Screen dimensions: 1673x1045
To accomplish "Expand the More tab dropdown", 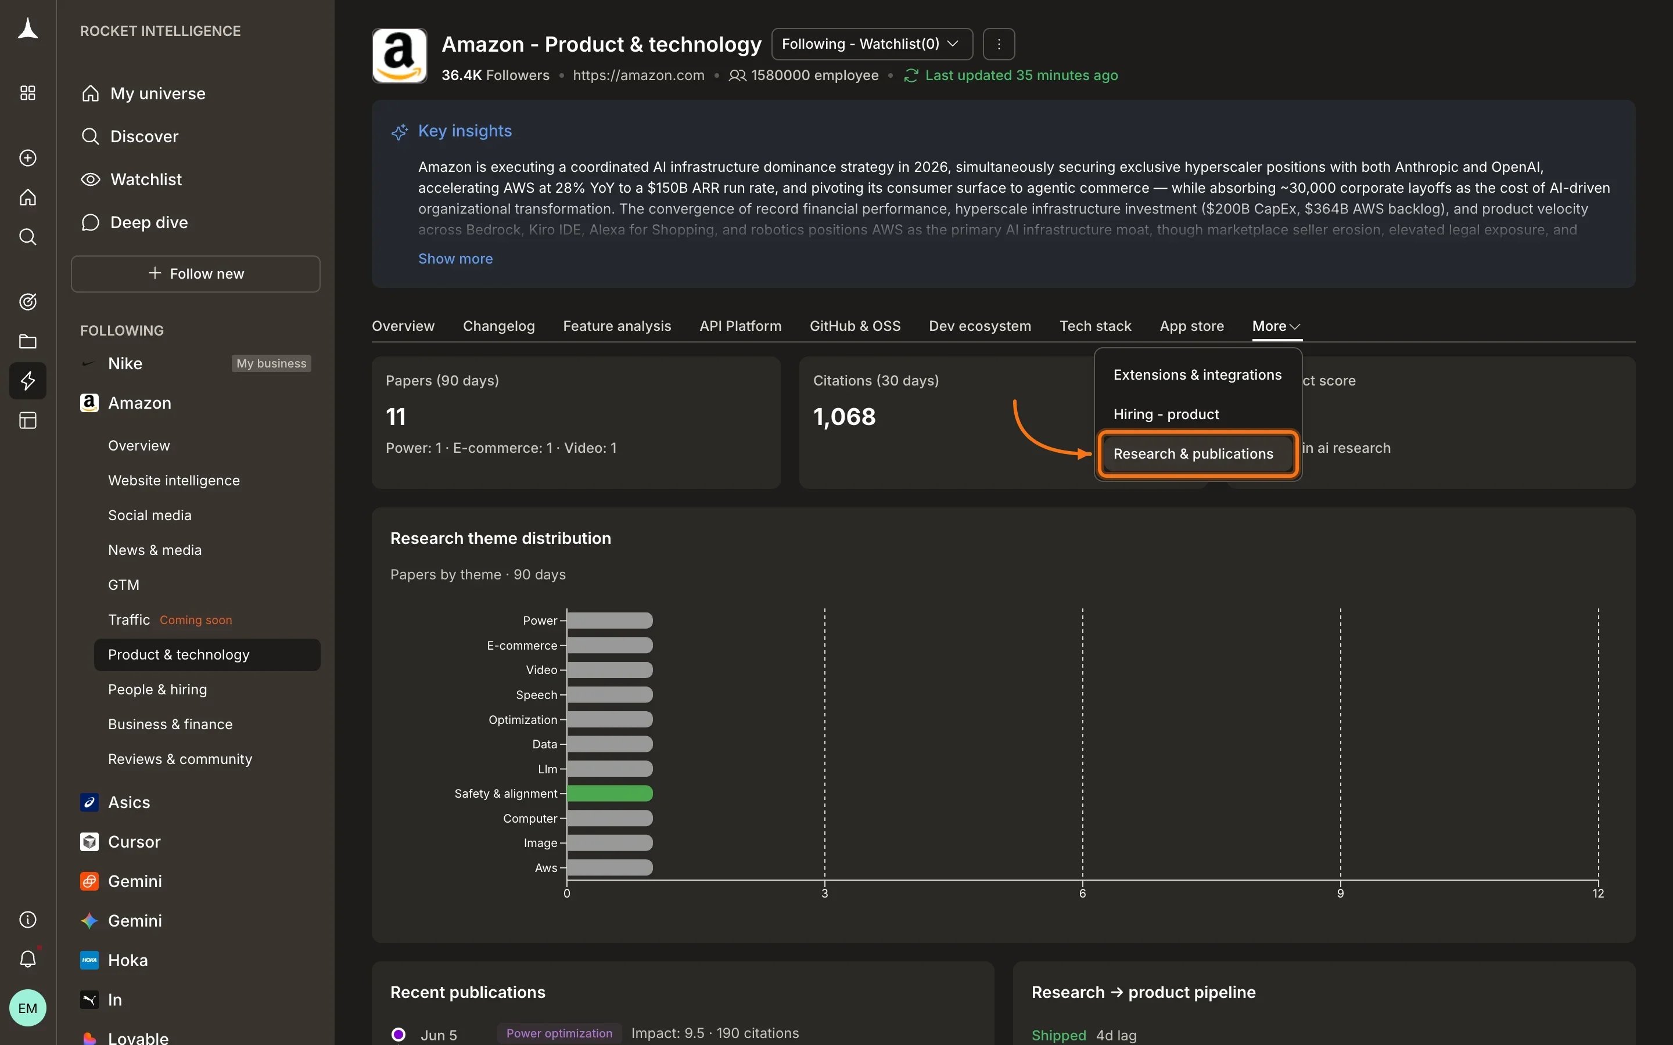I will [1277, 326].
